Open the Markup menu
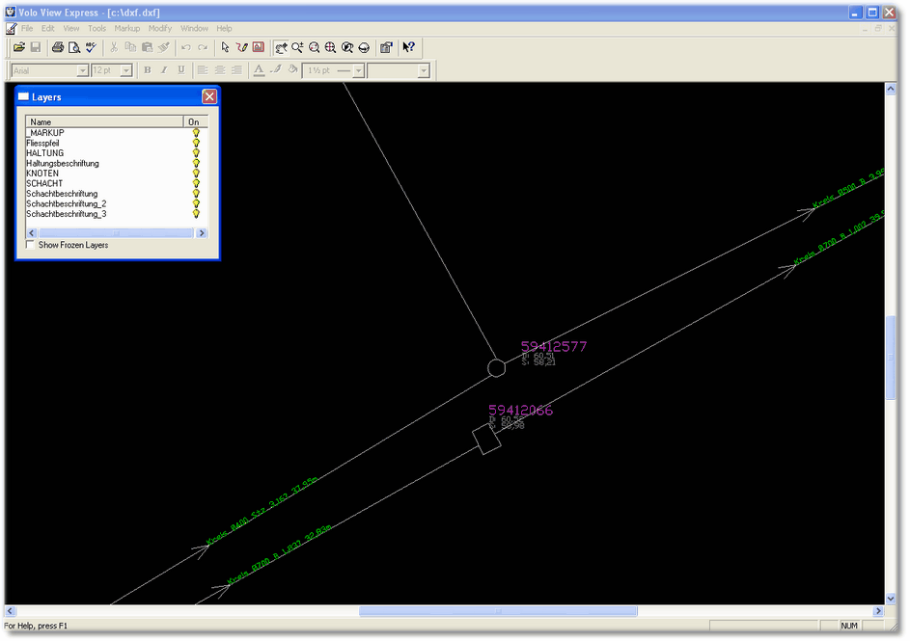Viewport: 910px width, 641px height. [127, 29]
